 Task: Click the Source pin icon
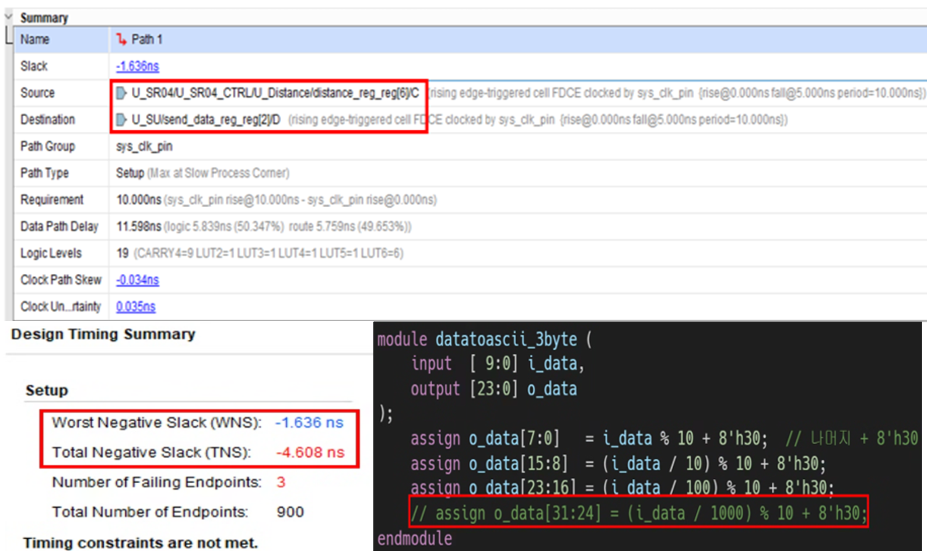[121, 93]
